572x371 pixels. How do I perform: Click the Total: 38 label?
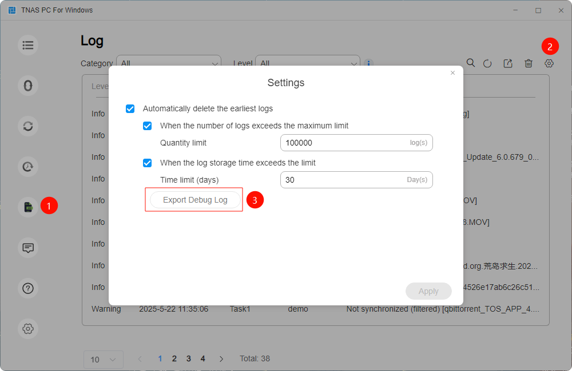(255, 358)
